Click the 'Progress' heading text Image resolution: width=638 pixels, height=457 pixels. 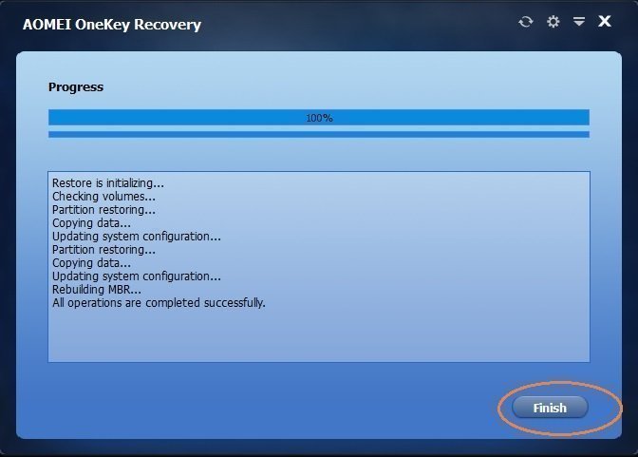(x=76, y=87)
